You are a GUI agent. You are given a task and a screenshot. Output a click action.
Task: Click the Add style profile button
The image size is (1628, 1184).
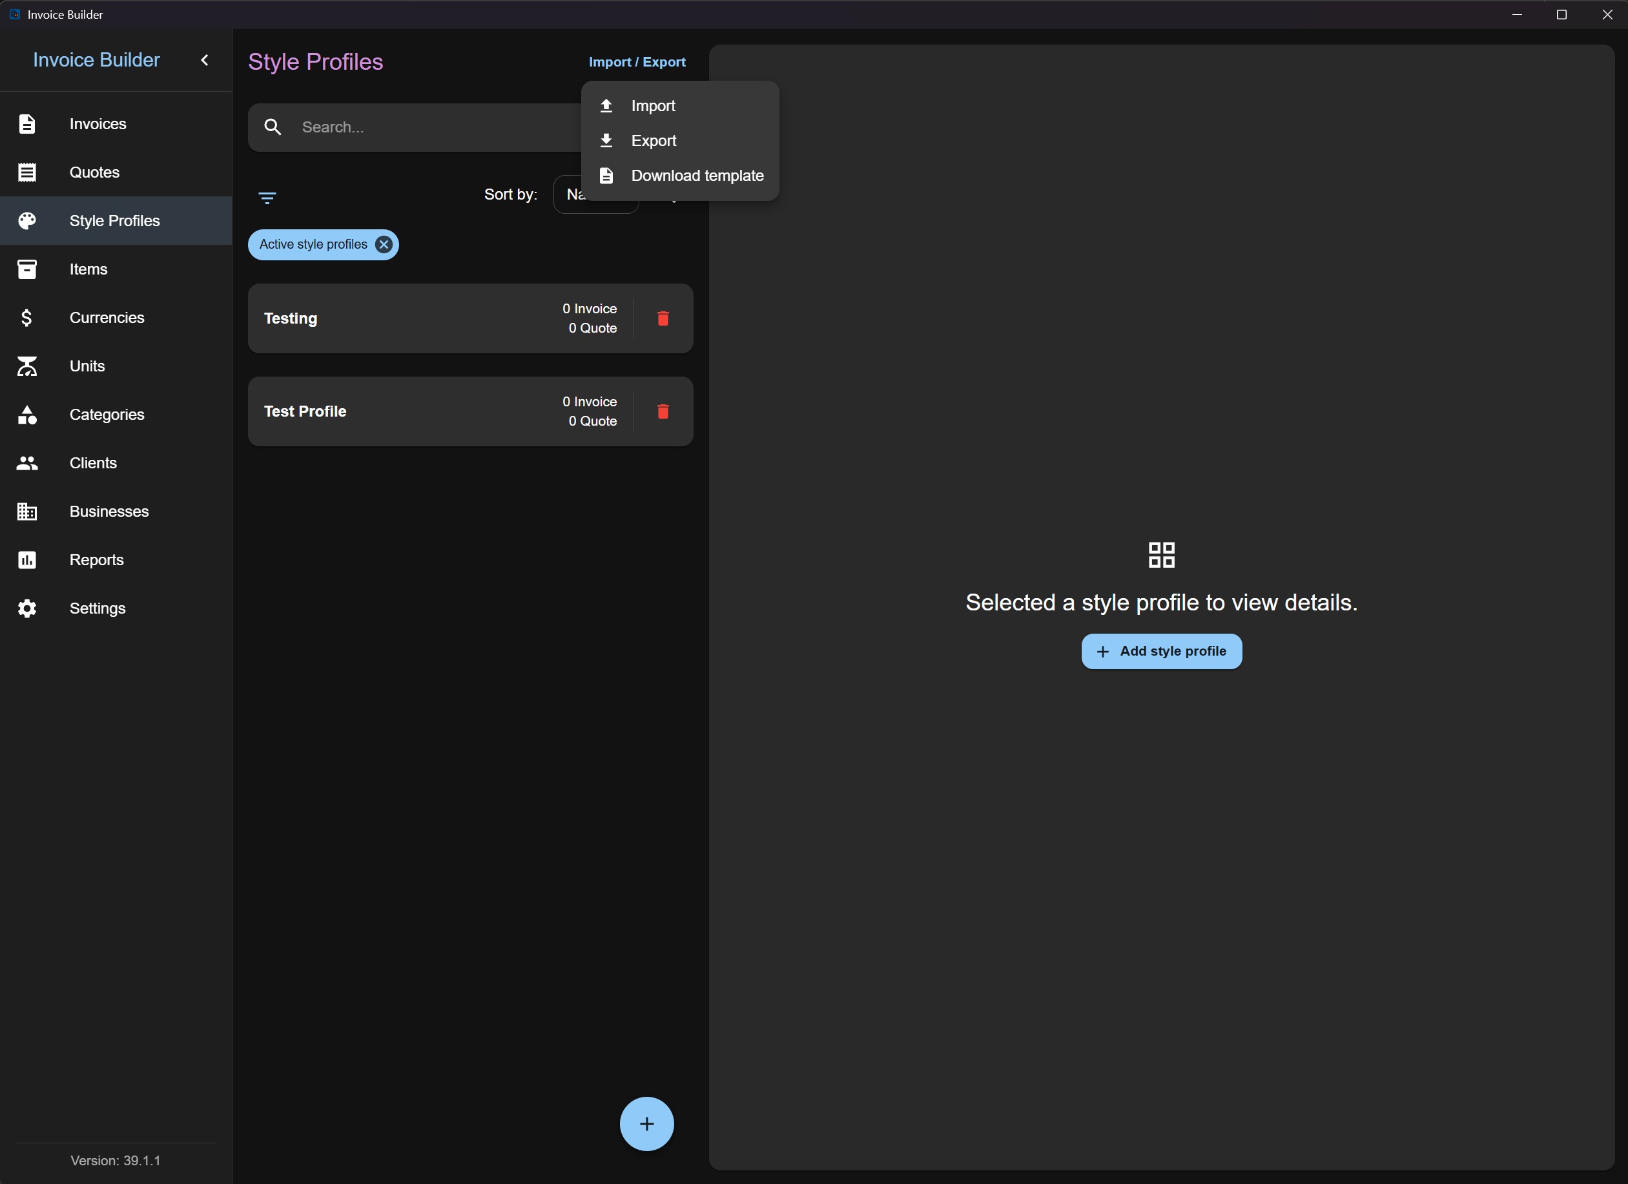pos(1161,651)
